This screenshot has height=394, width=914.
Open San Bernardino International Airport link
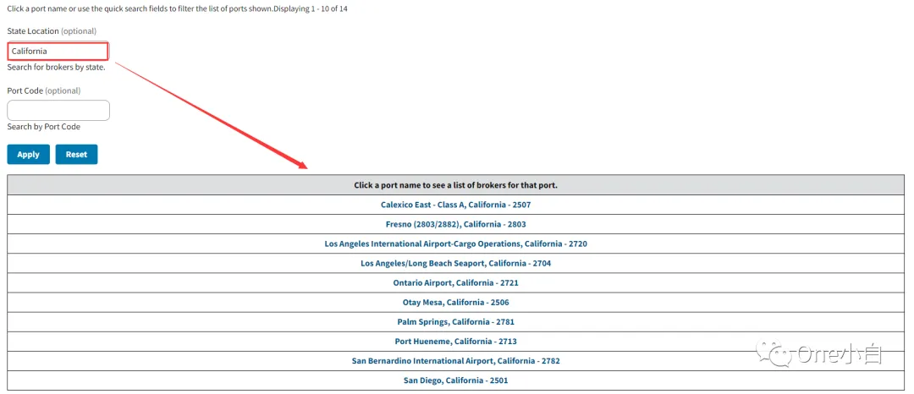coord(456,361)
